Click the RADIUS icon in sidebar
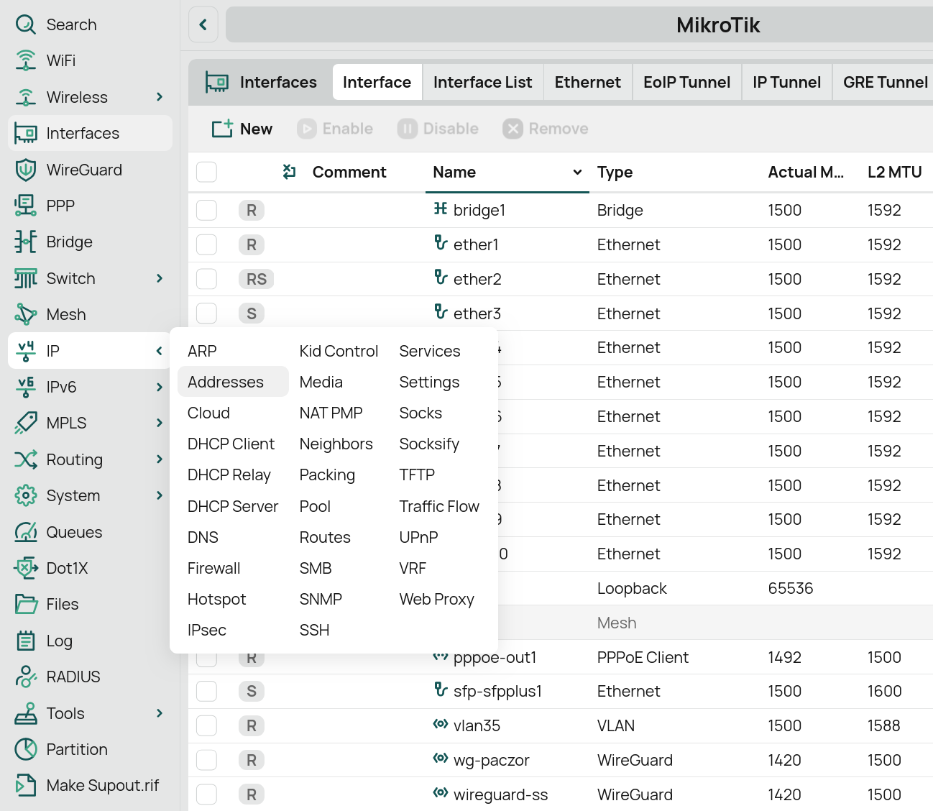The image size is (933, 811). point(26,677)
